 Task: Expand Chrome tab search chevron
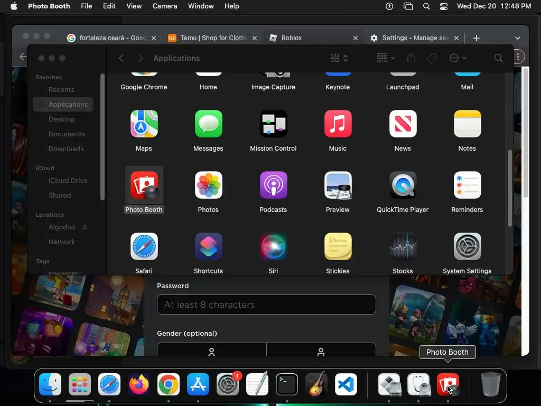[x=518, y=38]
